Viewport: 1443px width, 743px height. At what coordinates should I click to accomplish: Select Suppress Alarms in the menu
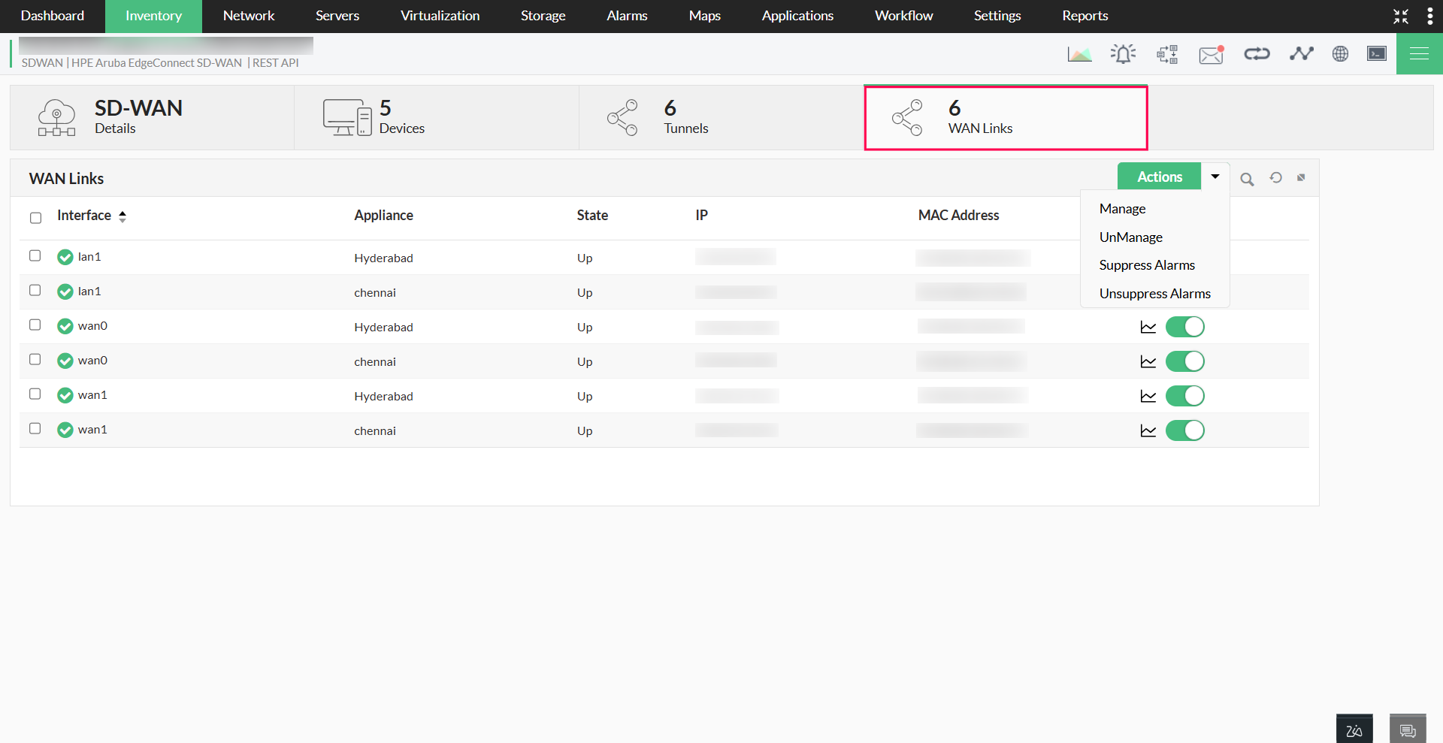[1147, 265]
